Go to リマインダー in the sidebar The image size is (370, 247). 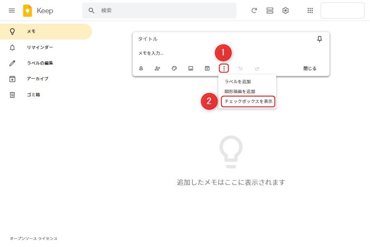(x=40, y=47)
